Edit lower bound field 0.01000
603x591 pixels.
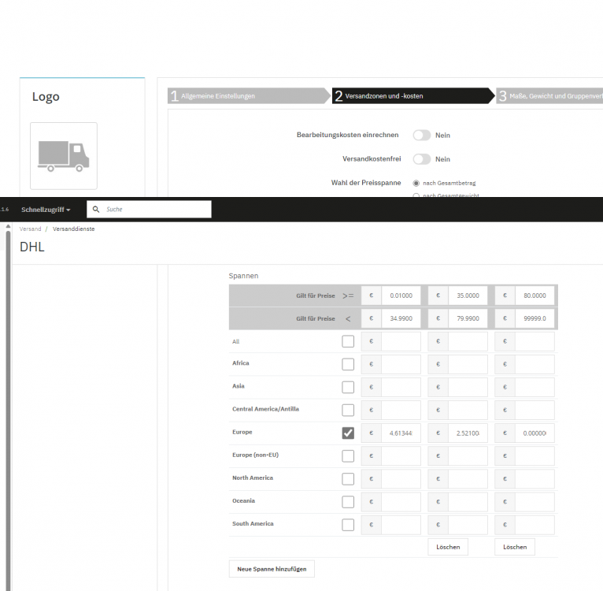[x=401, y=295]
